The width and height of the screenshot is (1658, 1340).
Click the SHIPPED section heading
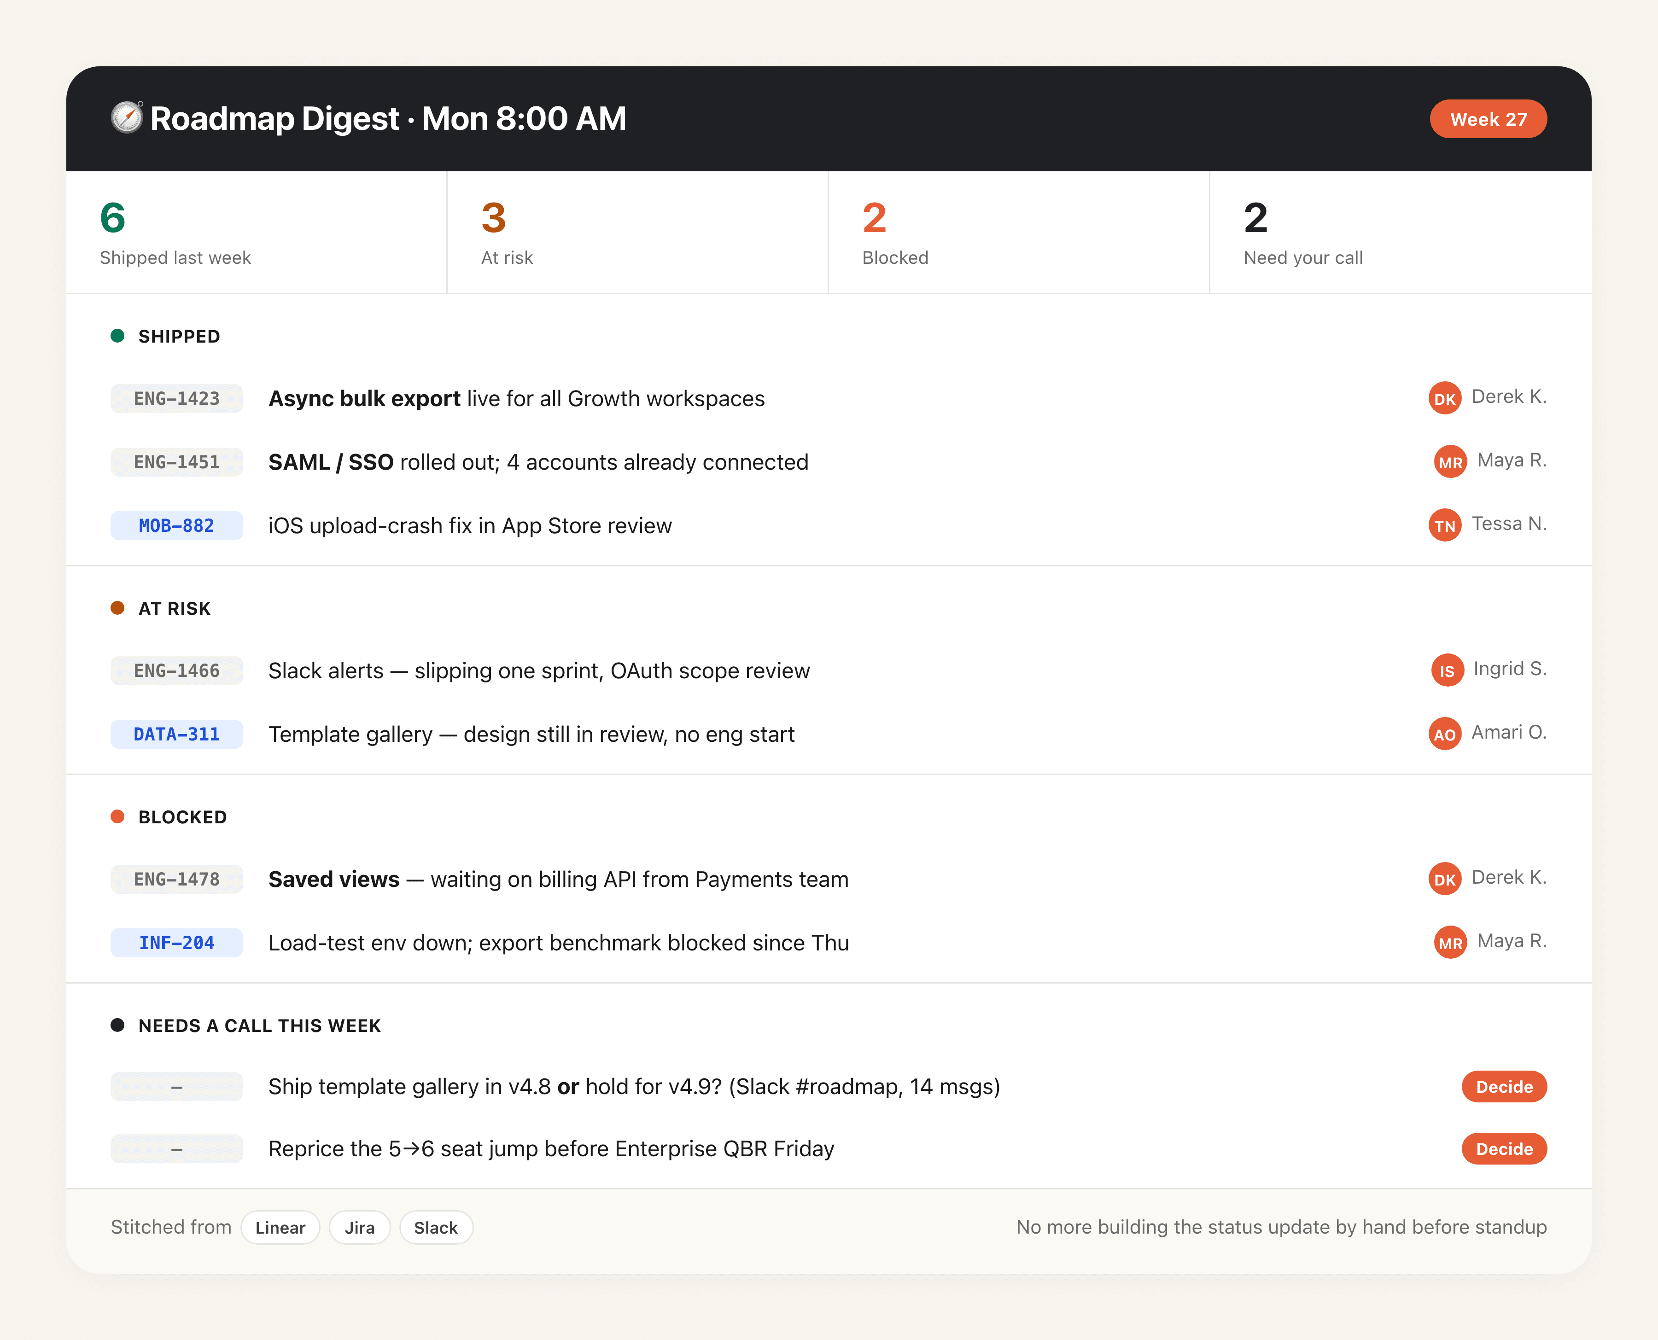point(179,337)
